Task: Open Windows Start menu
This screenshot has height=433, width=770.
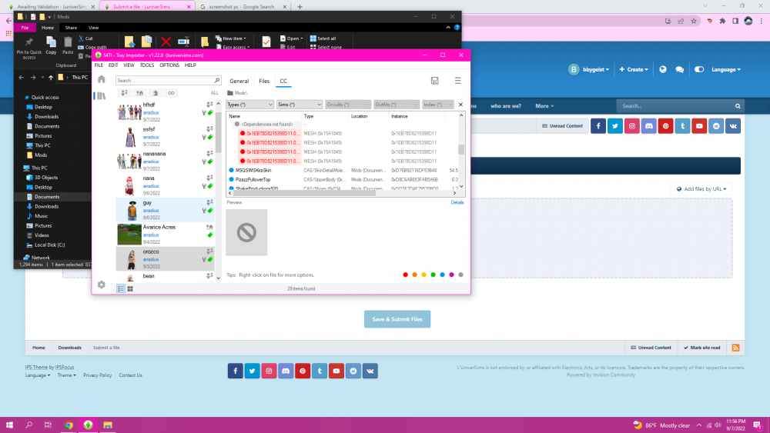Action: (x=9, y=425)
